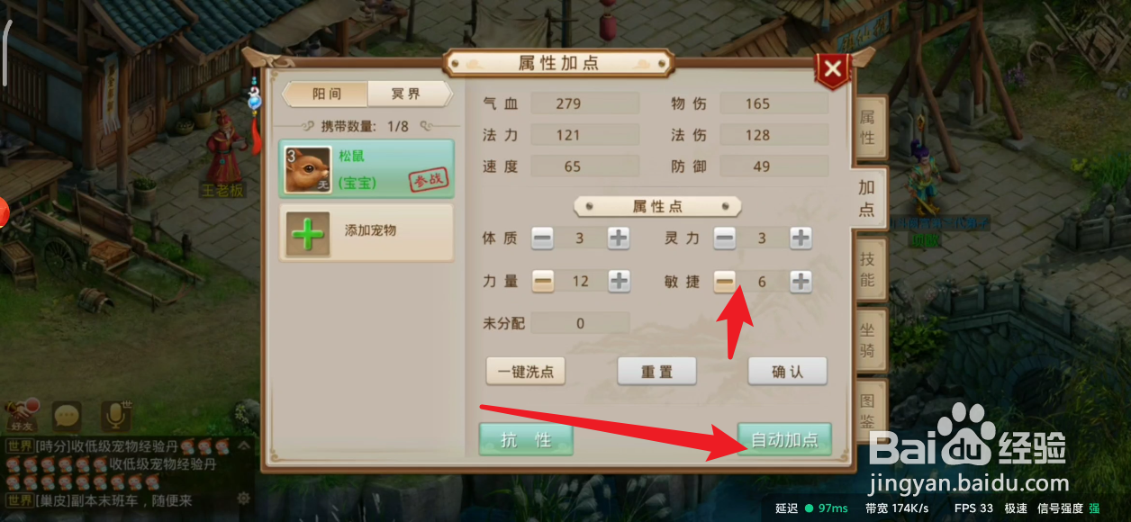Open the chat bubble icon
The width and height of the screenshot is (1131, 522).
[x=67, y=415]
